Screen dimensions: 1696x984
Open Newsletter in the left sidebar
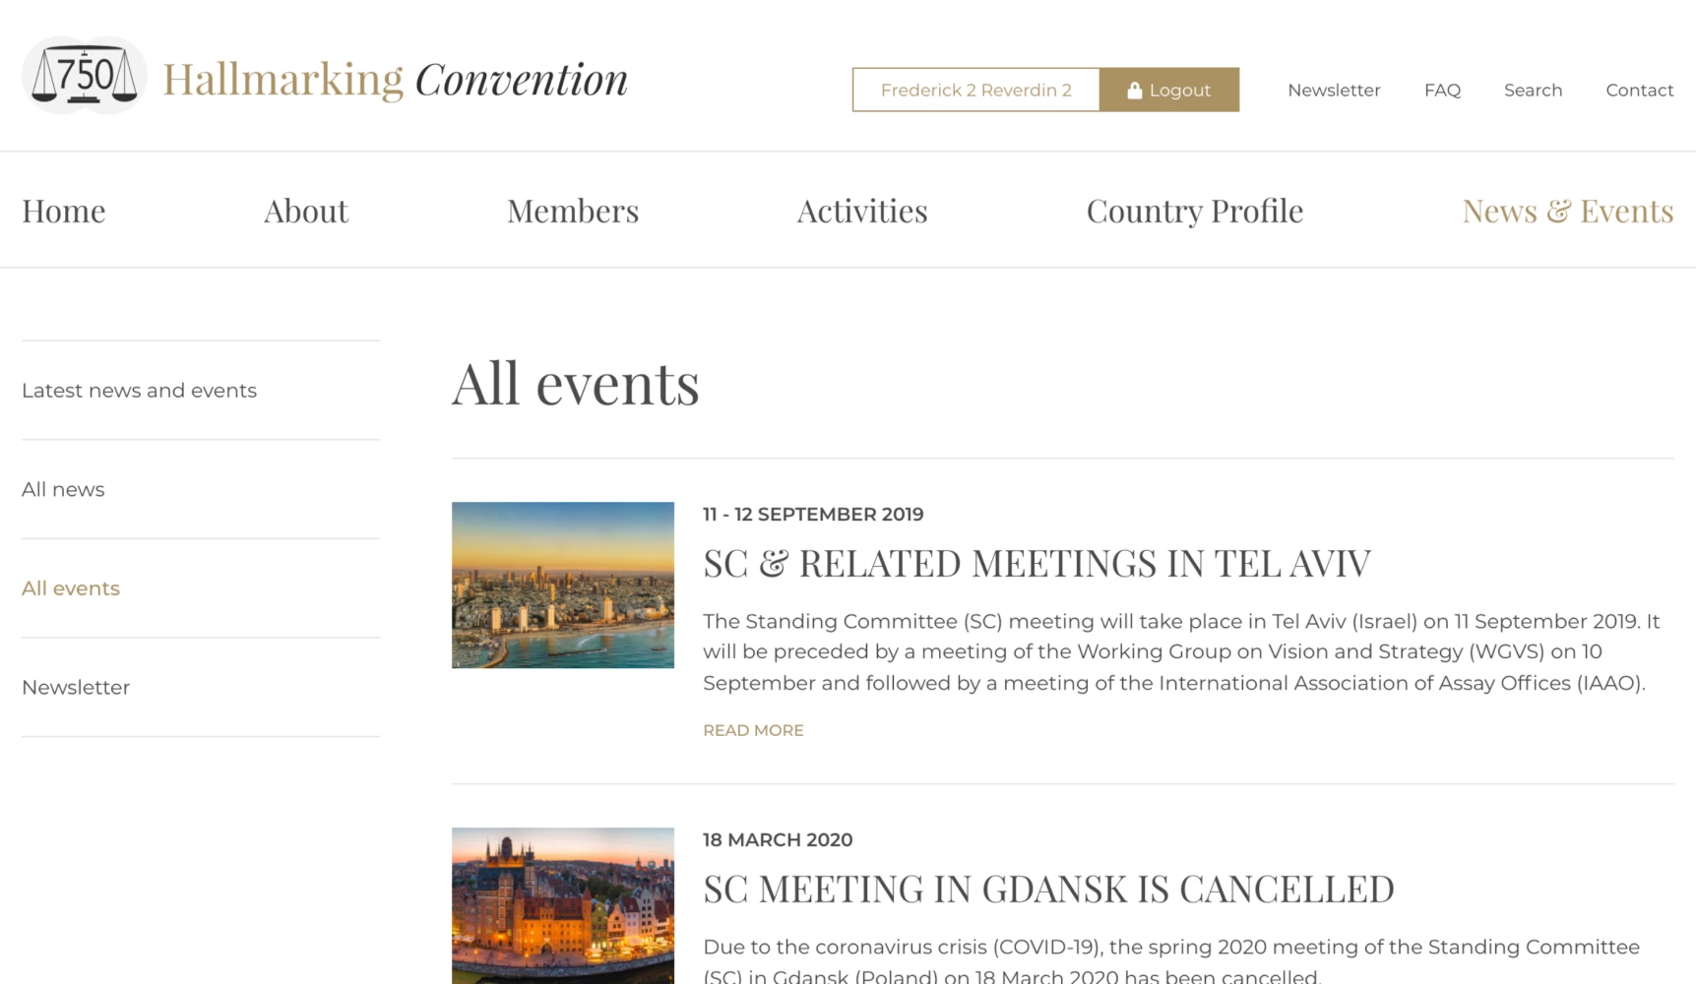76,688
